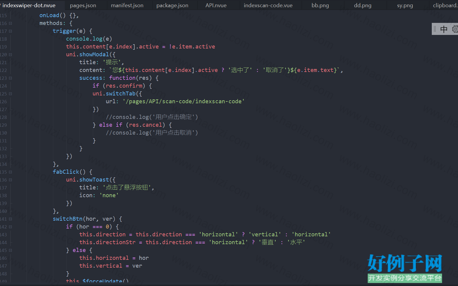Click line number 131 in the gutter

(3, 141)
